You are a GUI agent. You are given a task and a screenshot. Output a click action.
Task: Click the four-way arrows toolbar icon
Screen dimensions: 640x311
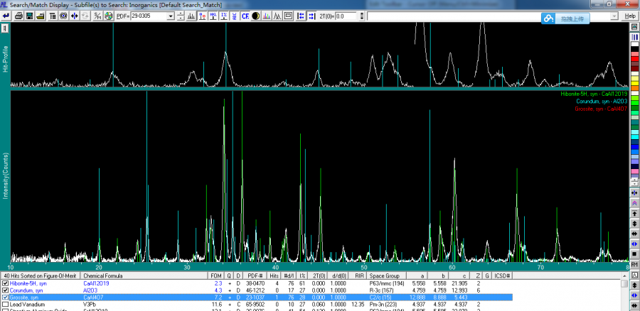[x=75, y=16]
